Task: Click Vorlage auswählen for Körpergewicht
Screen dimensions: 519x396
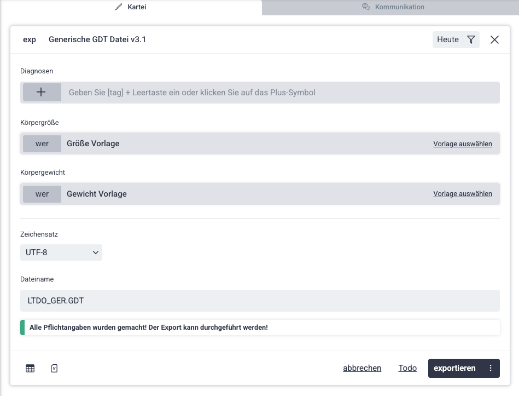Action: tap(463, 194)
